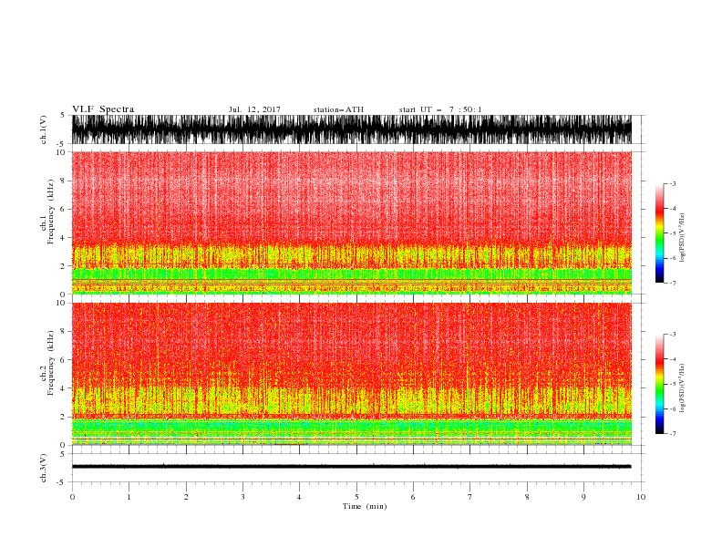Click the 'start UT = 7:50:1' label
Screen dimensions: 722x558
pyautogui.click(x=440, y=109)
